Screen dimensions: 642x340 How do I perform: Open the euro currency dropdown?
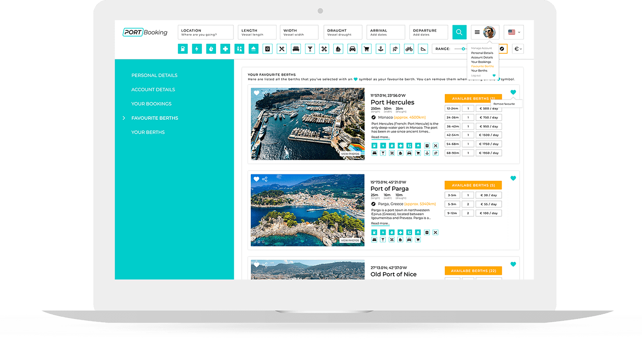pyautogui.click(x=518, y=49)
